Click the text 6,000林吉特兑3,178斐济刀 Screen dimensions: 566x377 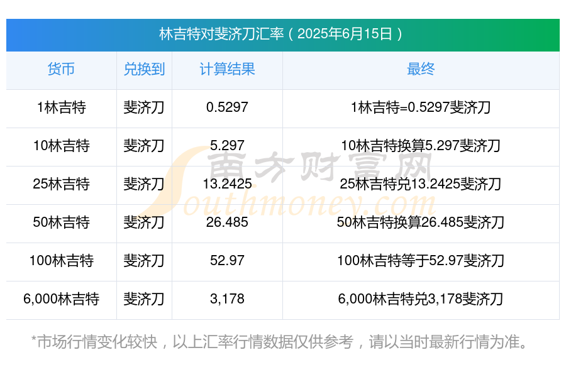(421, 299)
